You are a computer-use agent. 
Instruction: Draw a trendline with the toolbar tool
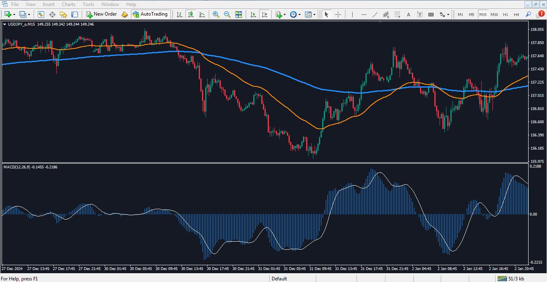point(375,14)
